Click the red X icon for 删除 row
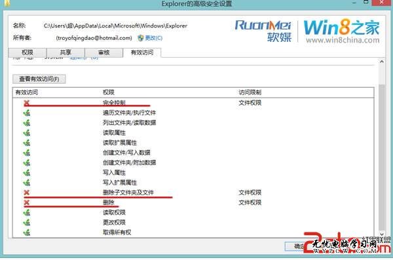The width and height of the screenshot is (393, 260). pos(27,202)
